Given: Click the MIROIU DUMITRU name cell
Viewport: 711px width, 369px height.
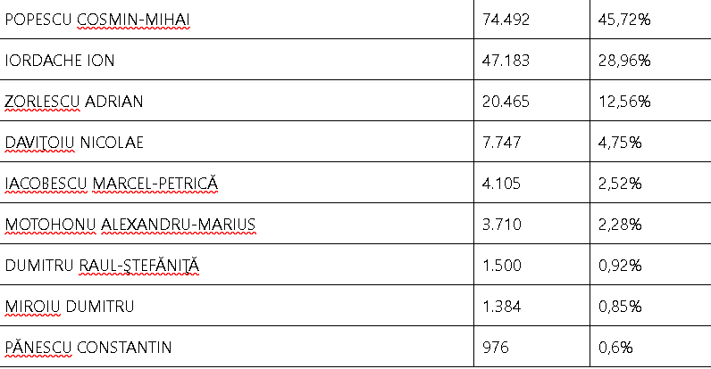Looking at the screenshot, I should pyautogui.click(x=70, y=307).
